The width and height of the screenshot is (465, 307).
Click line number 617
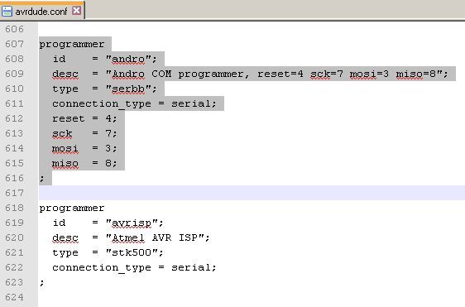click(x=14, y=193)
